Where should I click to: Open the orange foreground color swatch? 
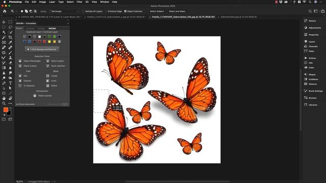tap(6, 110)
